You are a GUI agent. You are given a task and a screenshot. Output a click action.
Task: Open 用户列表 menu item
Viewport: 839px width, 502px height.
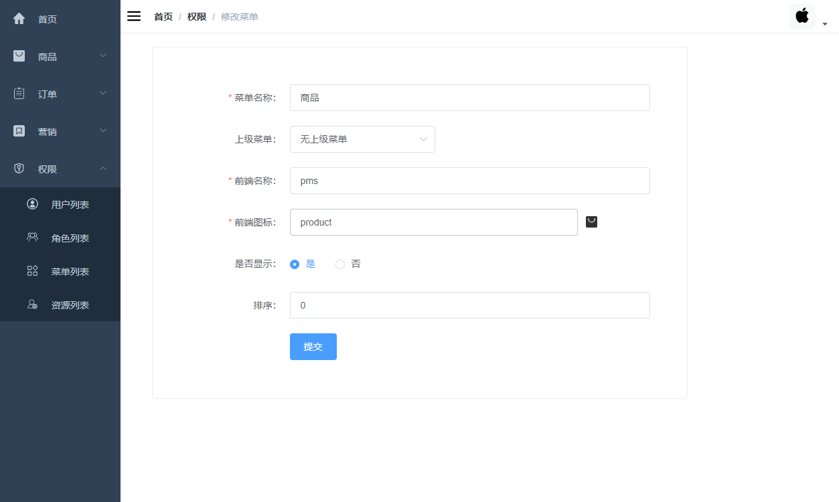(x=60, y=204)
